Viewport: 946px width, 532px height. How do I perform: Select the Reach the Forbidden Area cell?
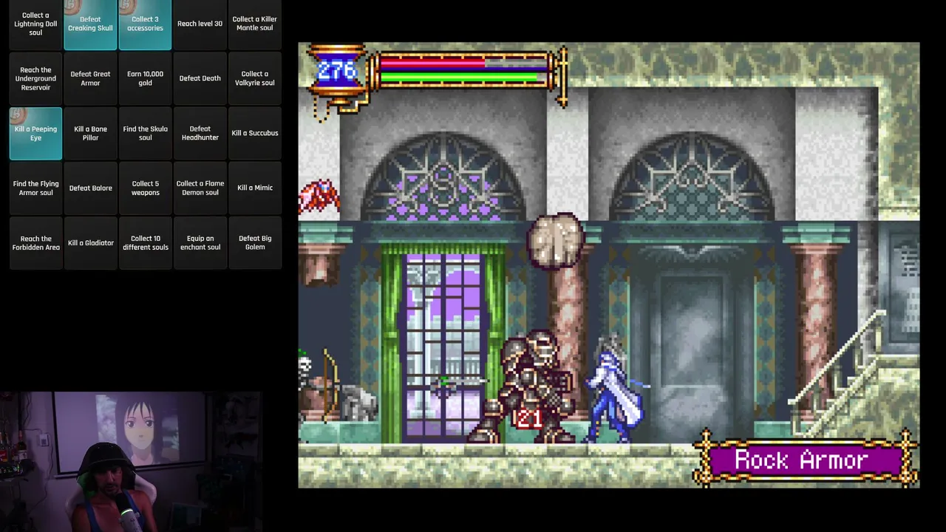click(35, 242)
